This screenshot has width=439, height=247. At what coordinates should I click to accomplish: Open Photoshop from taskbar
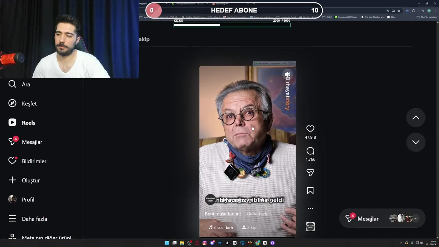[x=220, y=243]
